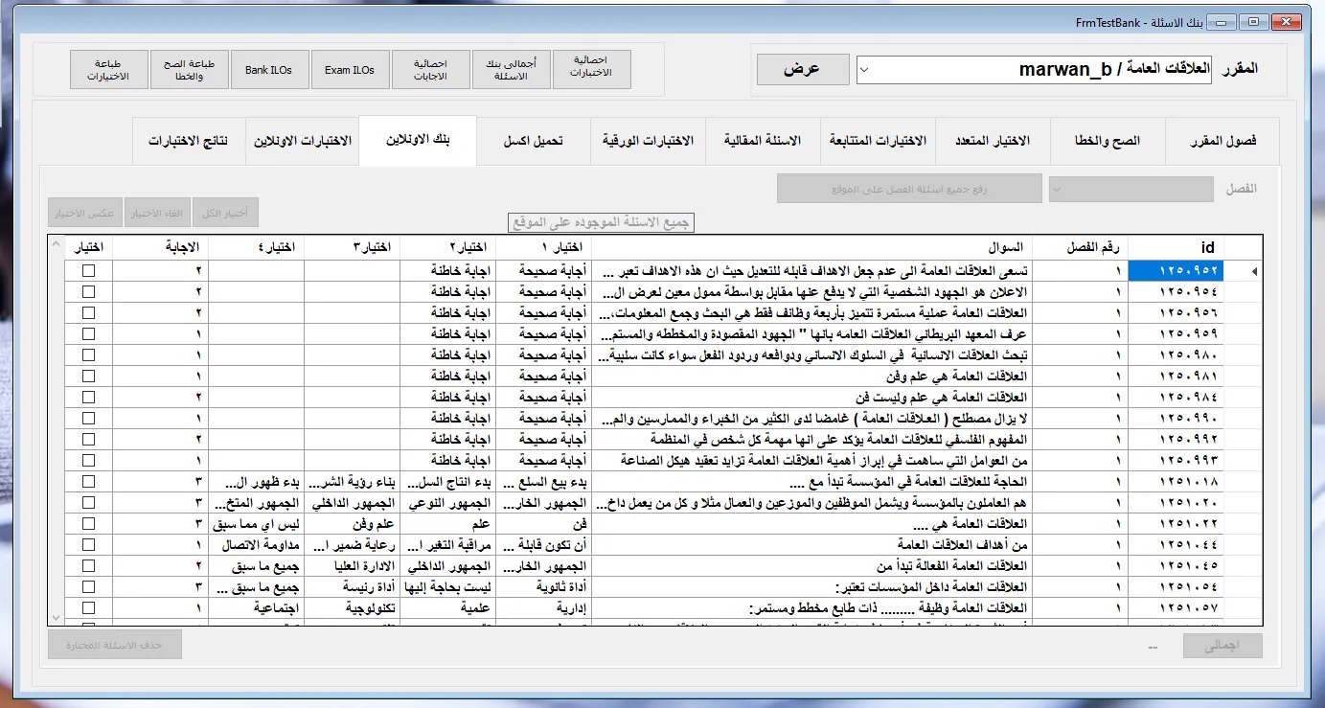
Task: Click the اجمالى total button
Action: pos(1222,646)
